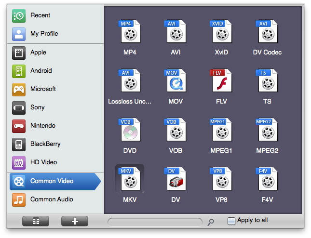Show the Android device presets
This screenshot has width=311, height=238.
(x=41, y=71)
